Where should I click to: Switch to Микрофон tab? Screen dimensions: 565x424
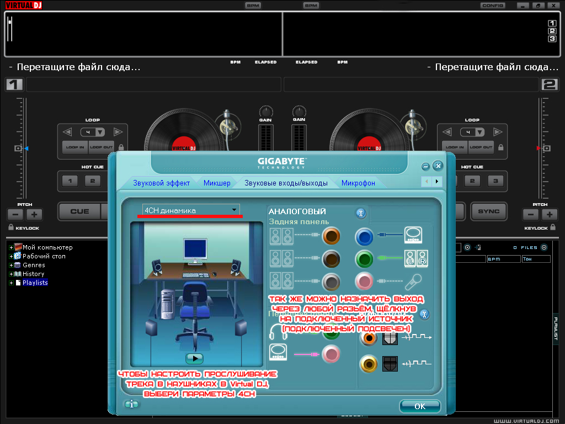tap(358, 183)
